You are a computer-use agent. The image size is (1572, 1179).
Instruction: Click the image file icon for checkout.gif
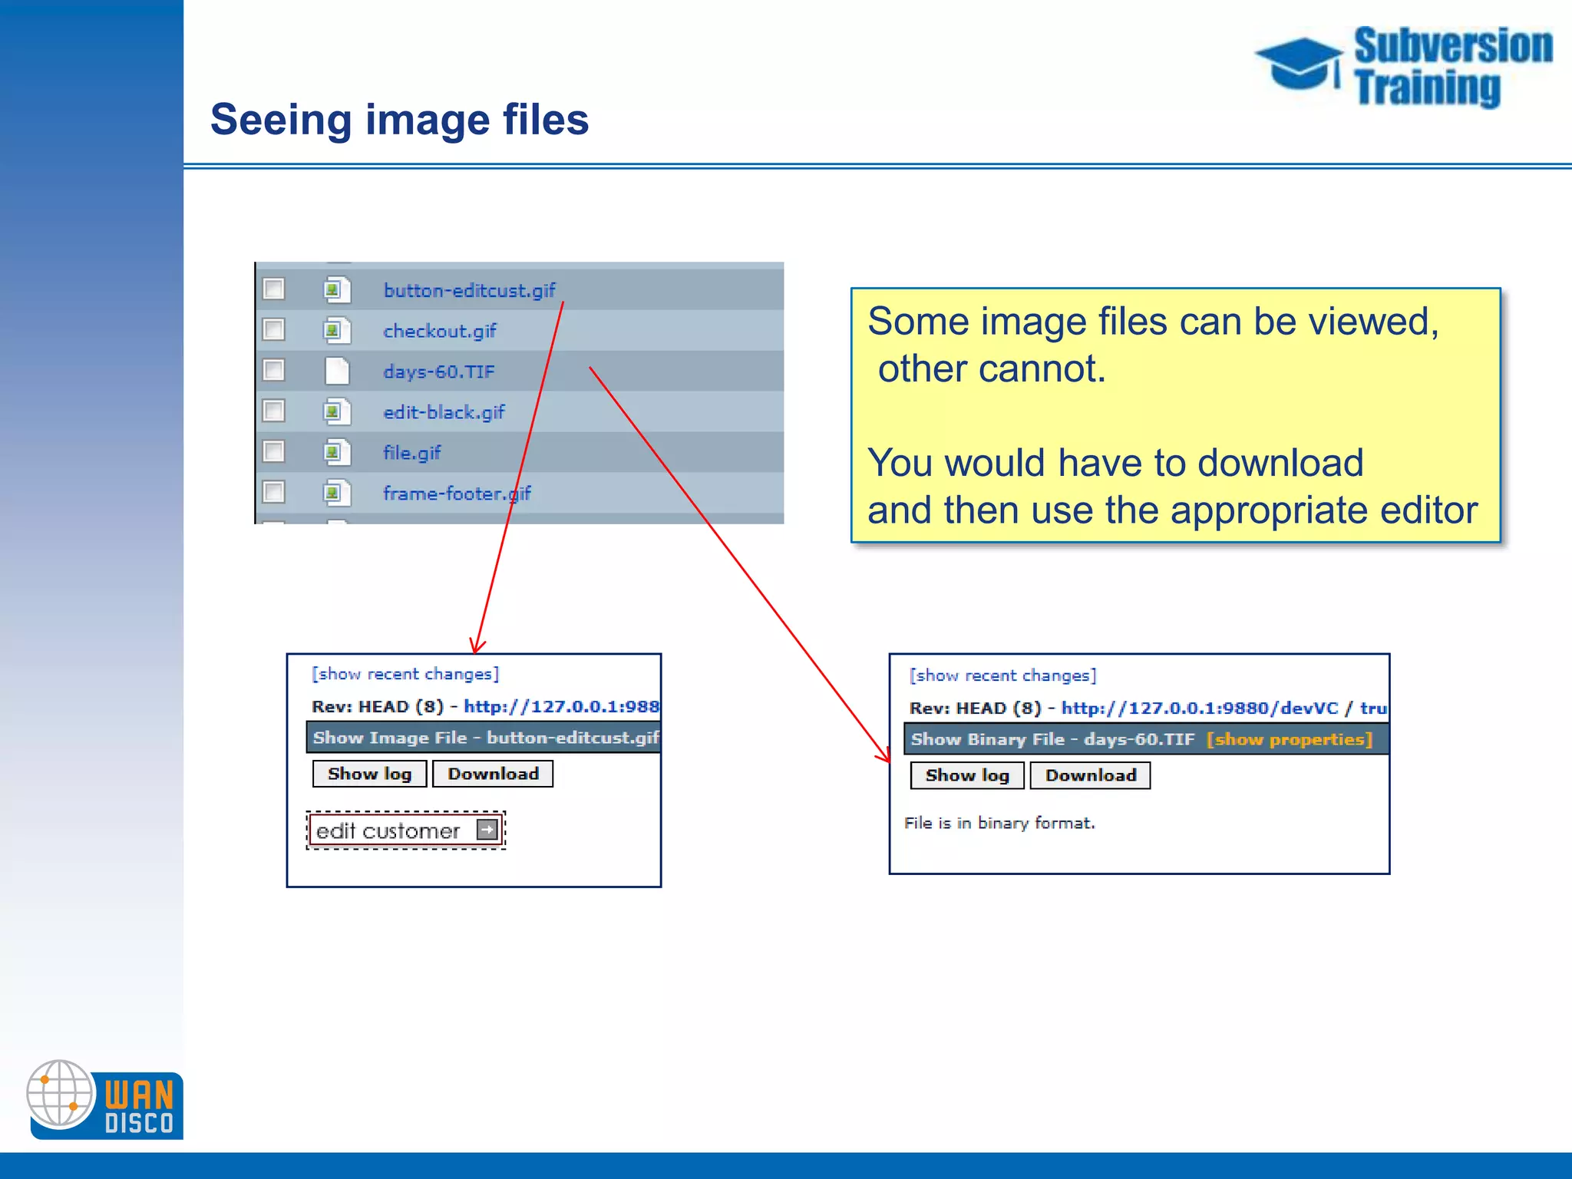[337, 330]
